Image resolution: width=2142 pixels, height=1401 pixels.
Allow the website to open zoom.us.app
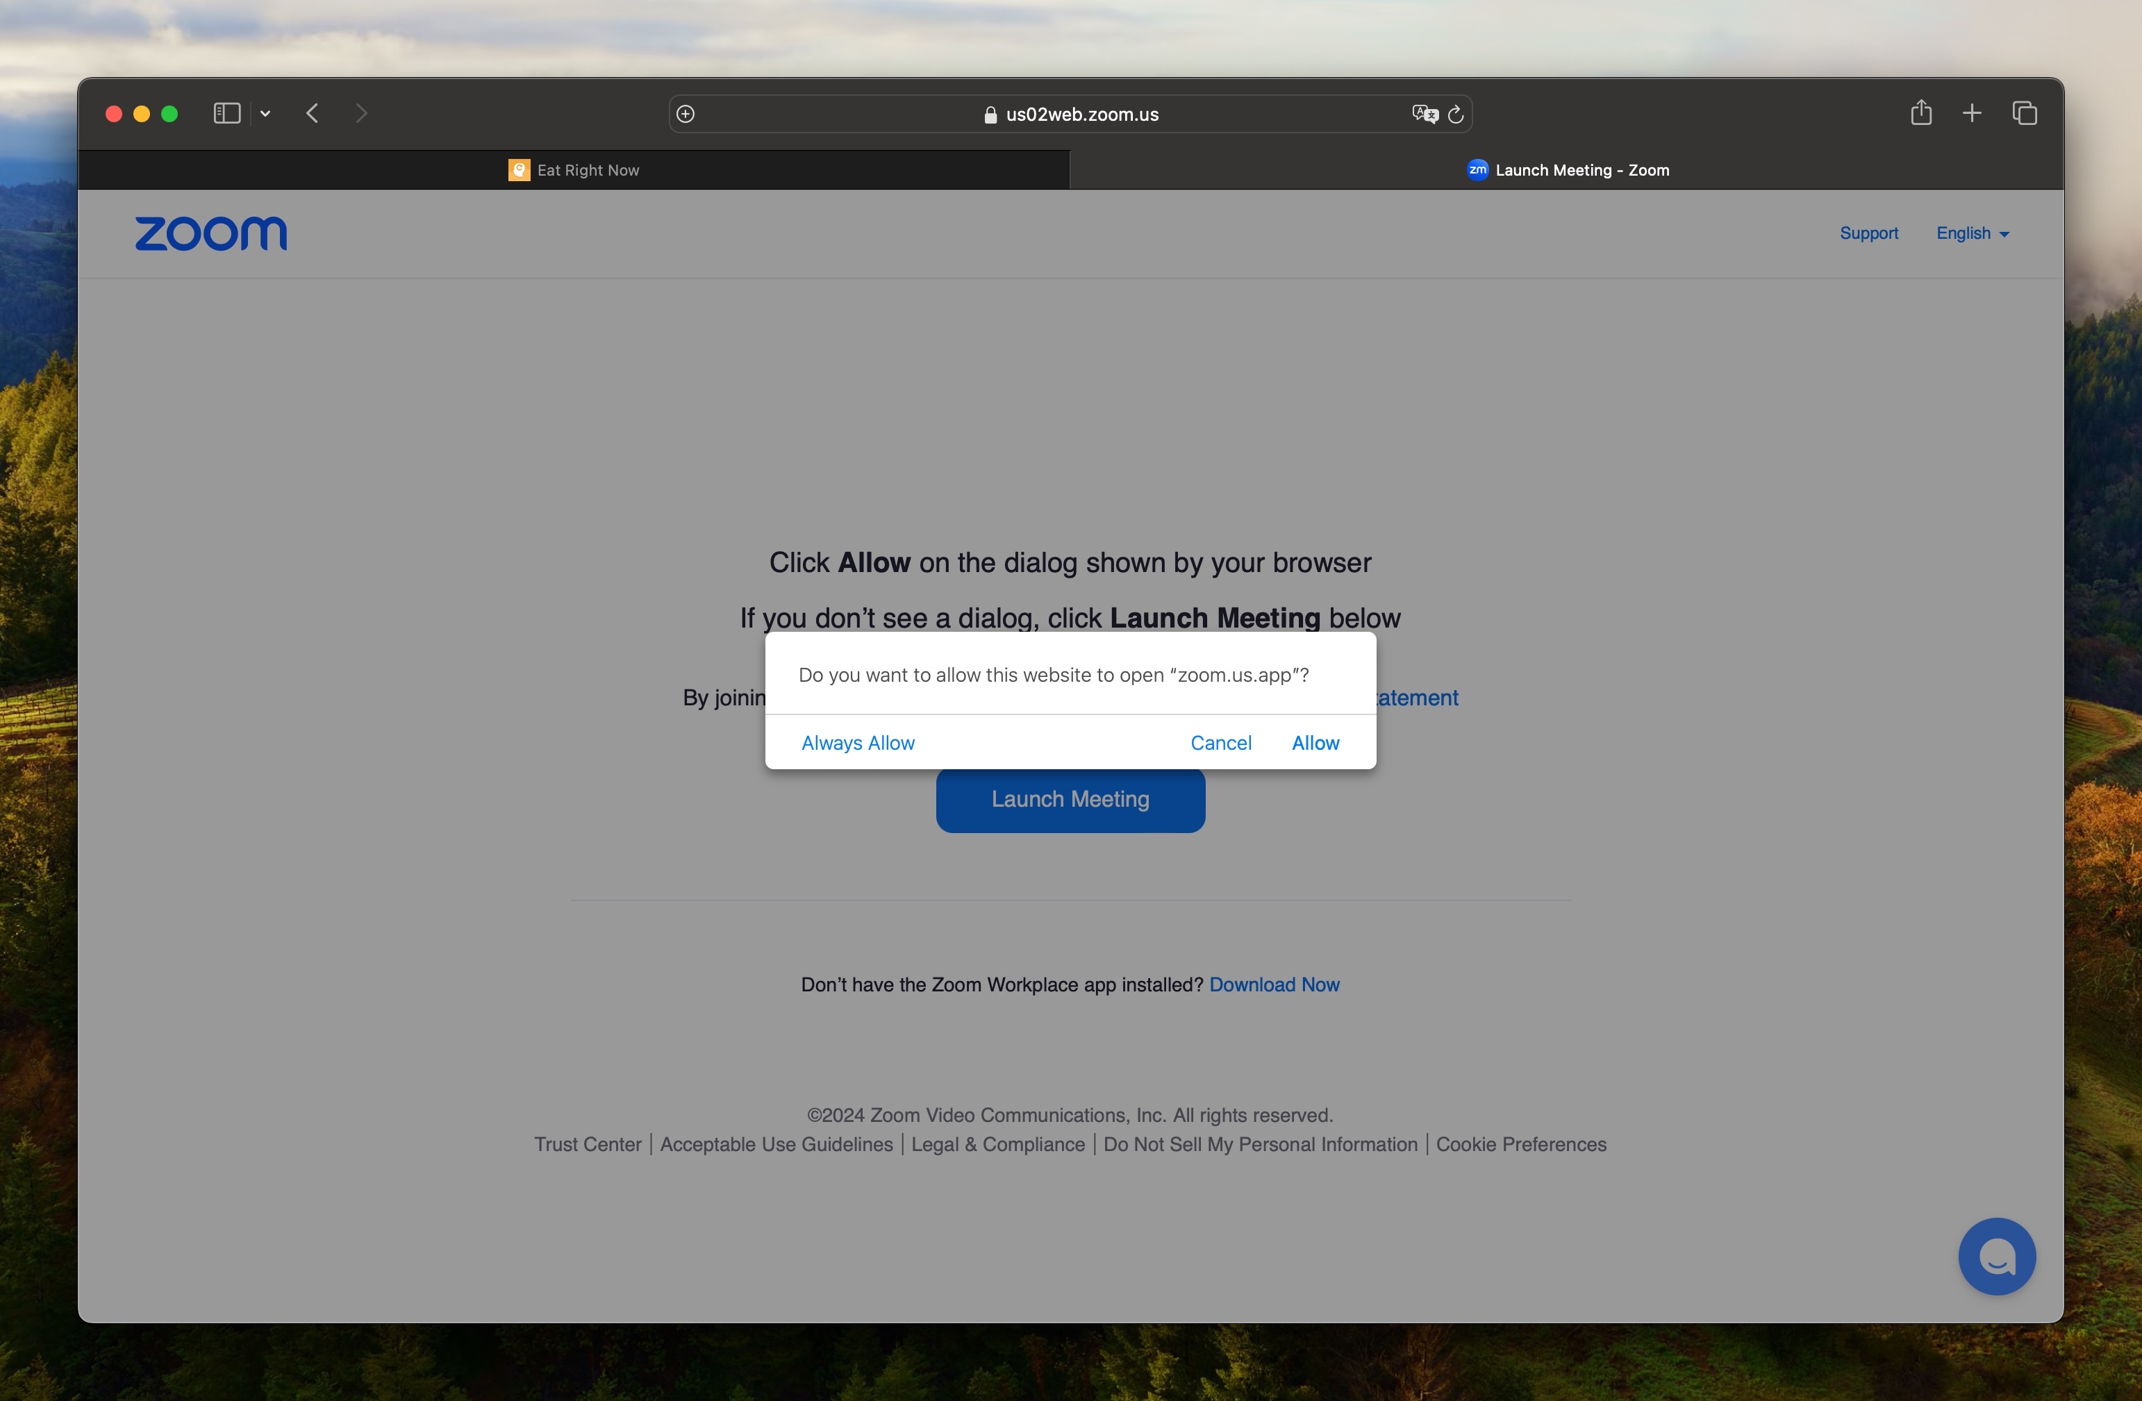pos(1315,742)
